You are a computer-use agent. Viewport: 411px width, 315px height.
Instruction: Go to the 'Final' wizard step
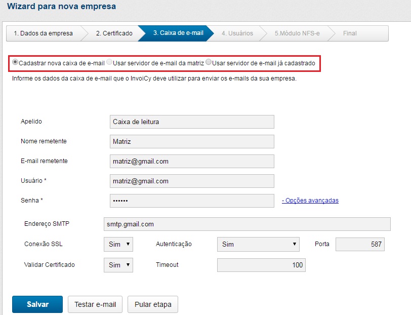click(350, 33)
